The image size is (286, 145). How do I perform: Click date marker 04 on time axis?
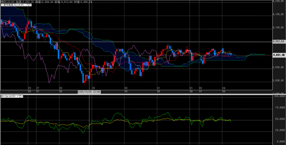223,88
